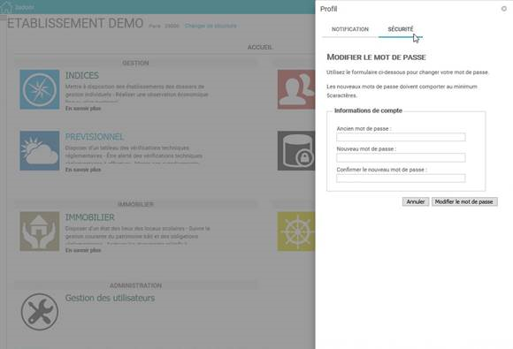Click the Nouveau mot de passe field

401,157
